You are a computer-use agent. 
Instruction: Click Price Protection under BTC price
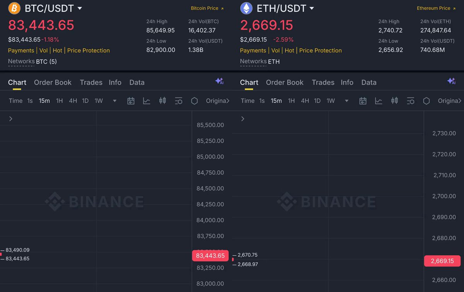tap(89, 50)
